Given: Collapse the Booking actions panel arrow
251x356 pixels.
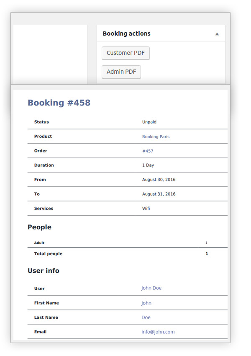Looking at the screenshot, I should [217, 34].
